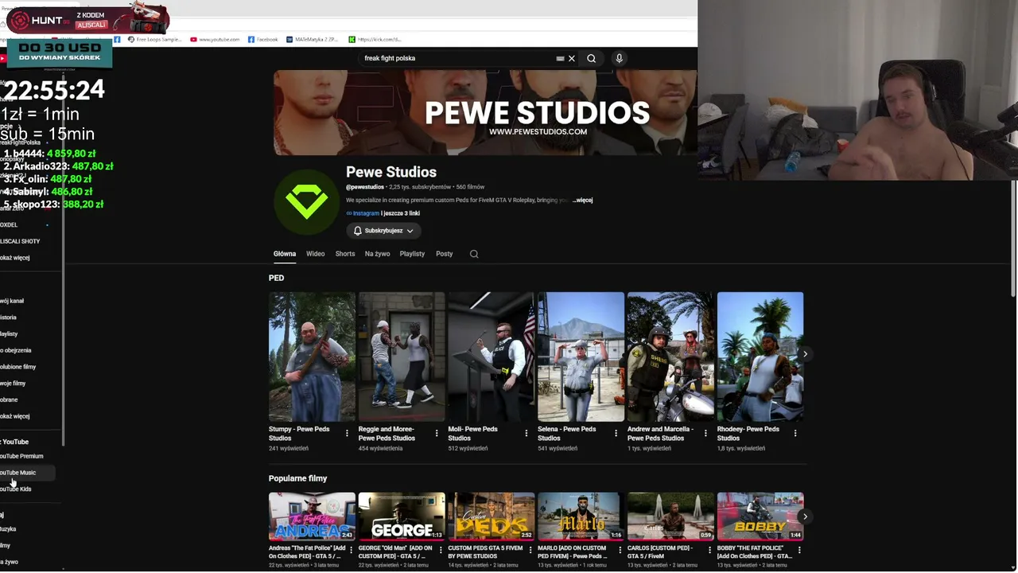The width and height of the screenshot is (1018, 573).
Task: Open the 'Moli- Pewe Peds Studios' title
Action: coord(472,434)
